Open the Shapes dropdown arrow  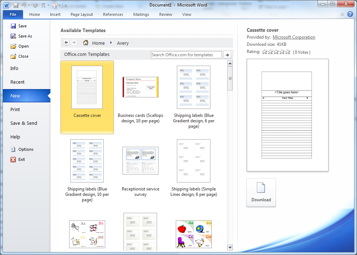(x=59, y=5)
